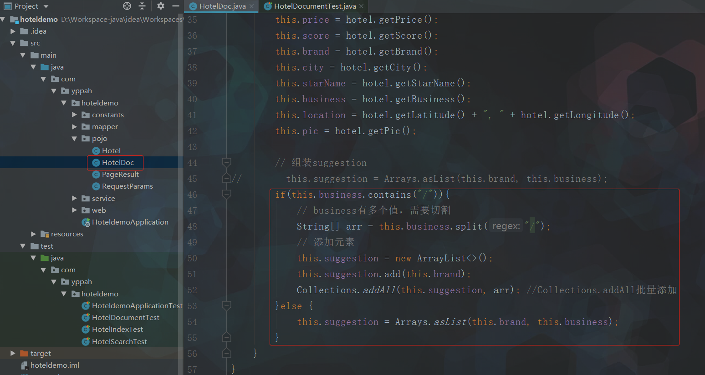Click the RequestParams class icon
The width and height of the screenshot is (705, 375).
(96, 186)
